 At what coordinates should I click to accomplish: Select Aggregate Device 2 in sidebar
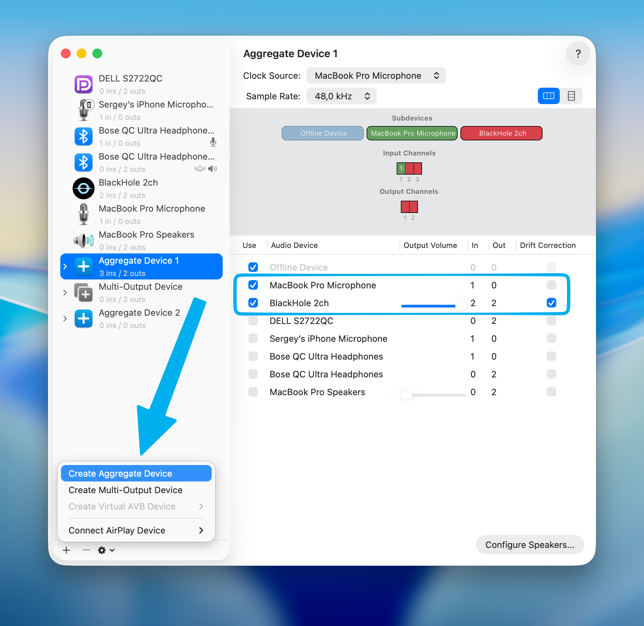coord(141,318)
